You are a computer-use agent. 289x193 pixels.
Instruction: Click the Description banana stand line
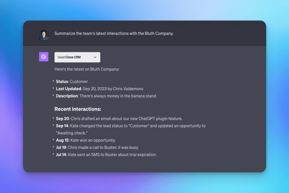tap(106, 96)
